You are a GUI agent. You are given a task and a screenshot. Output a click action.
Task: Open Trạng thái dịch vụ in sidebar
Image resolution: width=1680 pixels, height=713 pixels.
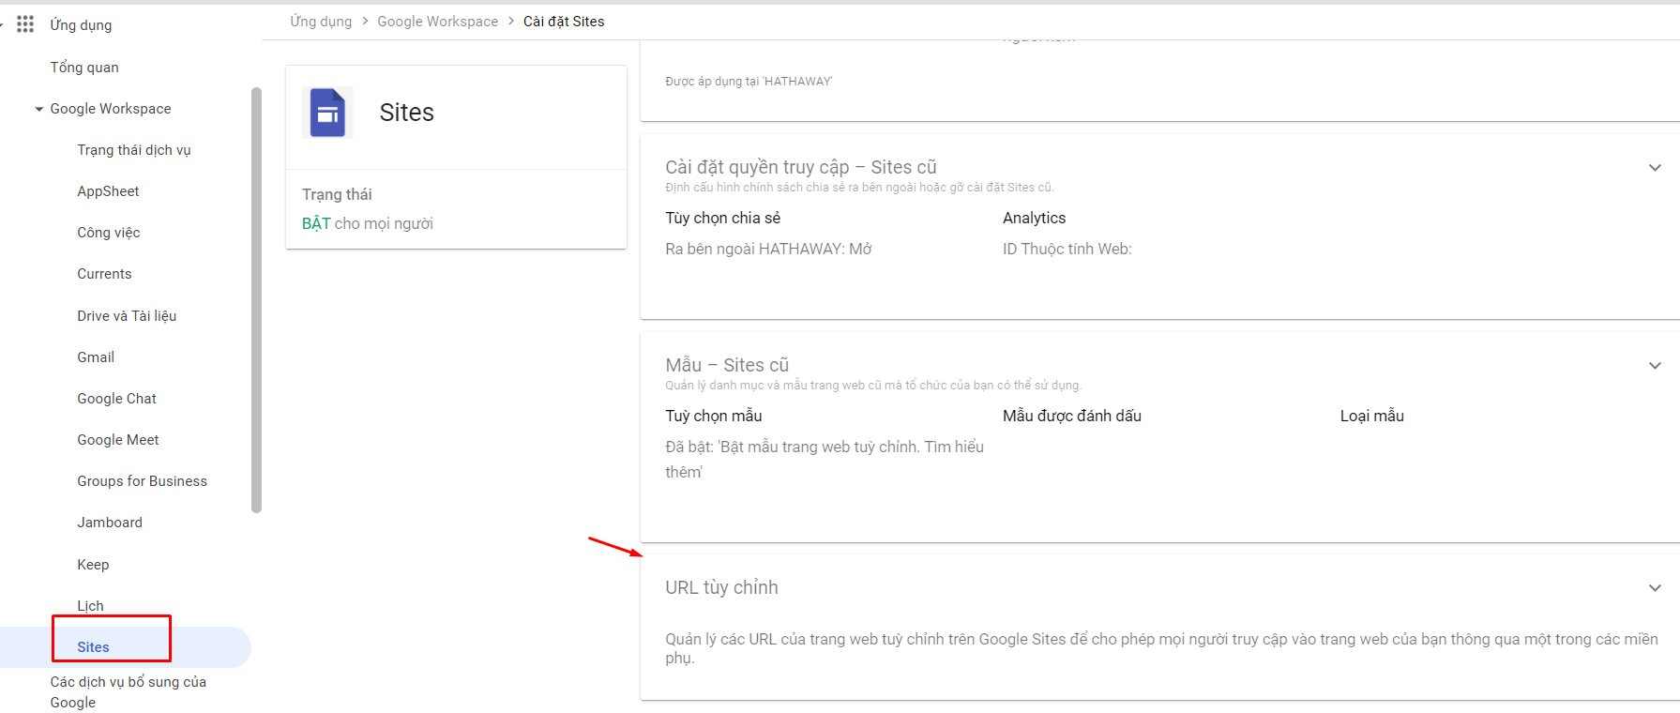tap(134, 150)
